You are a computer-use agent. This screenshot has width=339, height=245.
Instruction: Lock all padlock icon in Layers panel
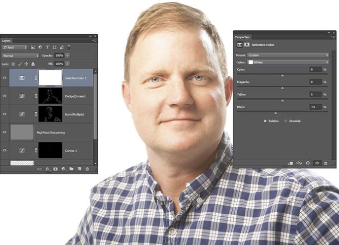pos(33,64)
